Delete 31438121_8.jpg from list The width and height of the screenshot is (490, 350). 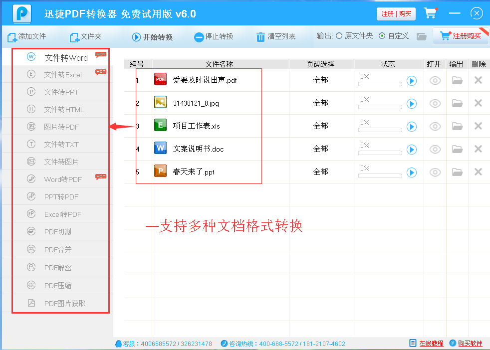(x=478, y=103)
